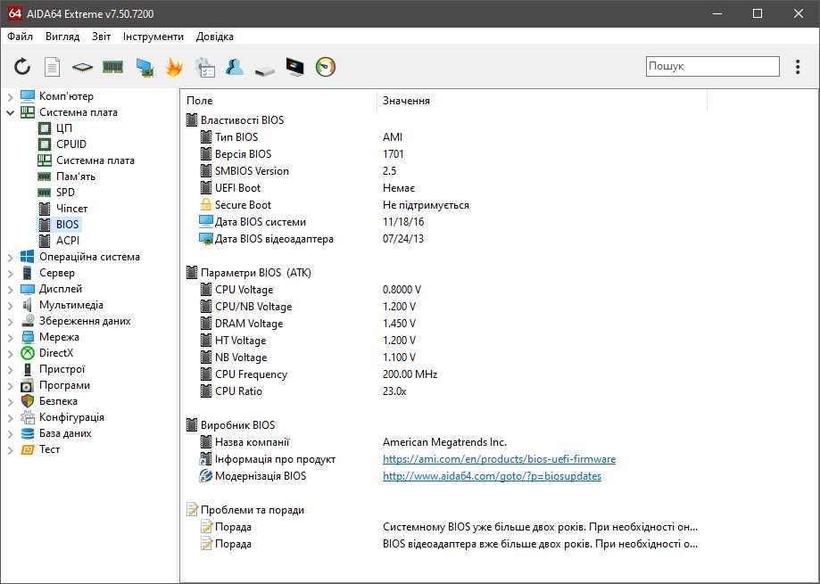
Task: Open the Інструменти menu
Action: pos(153,37)
